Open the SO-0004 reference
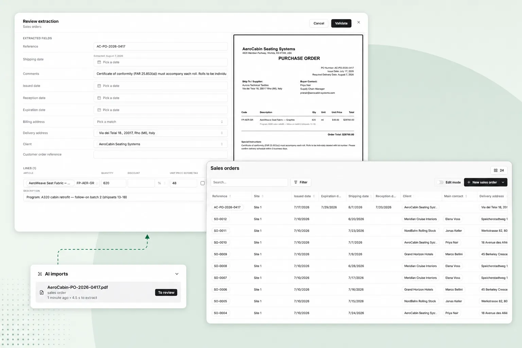Image resolution: width=522 pixels, height=348 pixels. click(x=220, y=313)
